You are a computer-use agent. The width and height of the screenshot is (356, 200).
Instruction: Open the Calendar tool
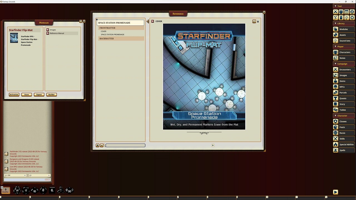point(347,12)
